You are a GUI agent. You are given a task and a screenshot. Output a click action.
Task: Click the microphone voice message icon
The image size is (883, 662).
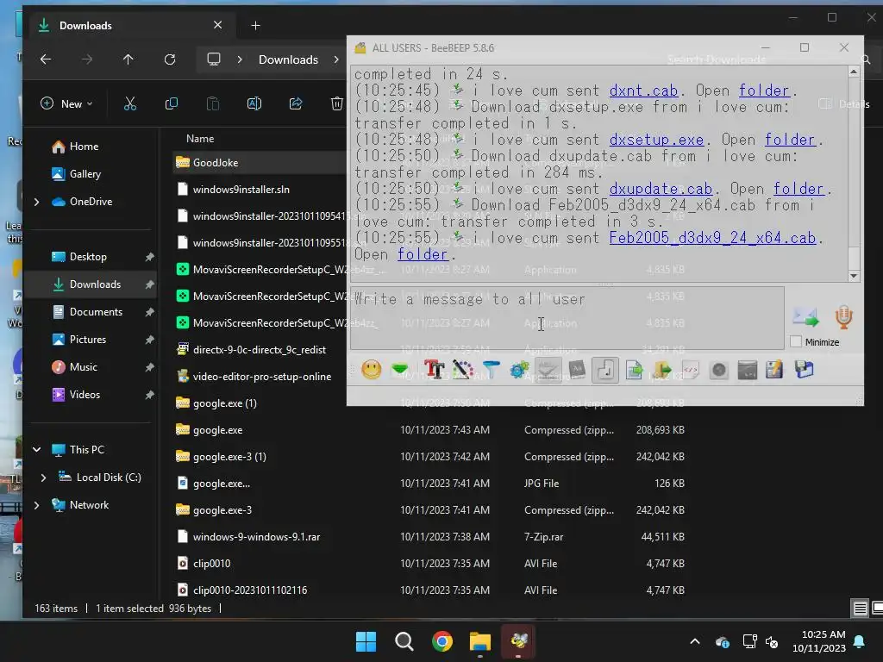coord(843,317)
